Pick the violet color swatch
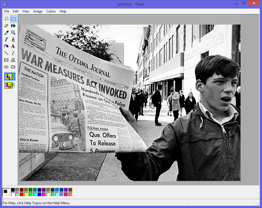Screen dimensions: 262x208 66,190
